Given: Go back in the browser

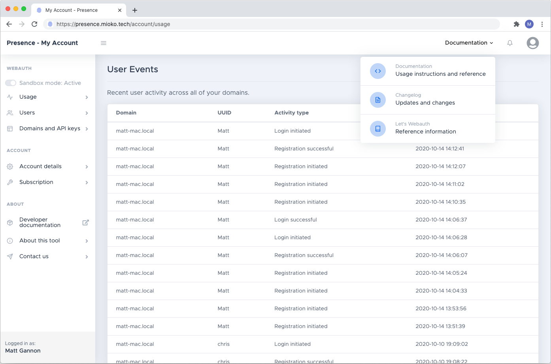Looking at the screenshot, I should click(x=9, y=24).
